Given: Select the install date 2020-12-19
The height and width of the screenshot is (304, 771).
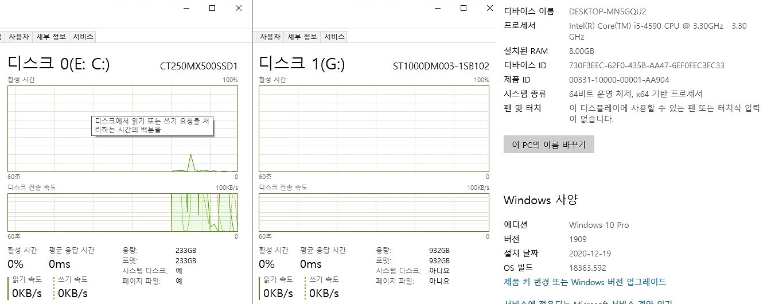Looking at the screenshot, I should (x=591, y=254).
